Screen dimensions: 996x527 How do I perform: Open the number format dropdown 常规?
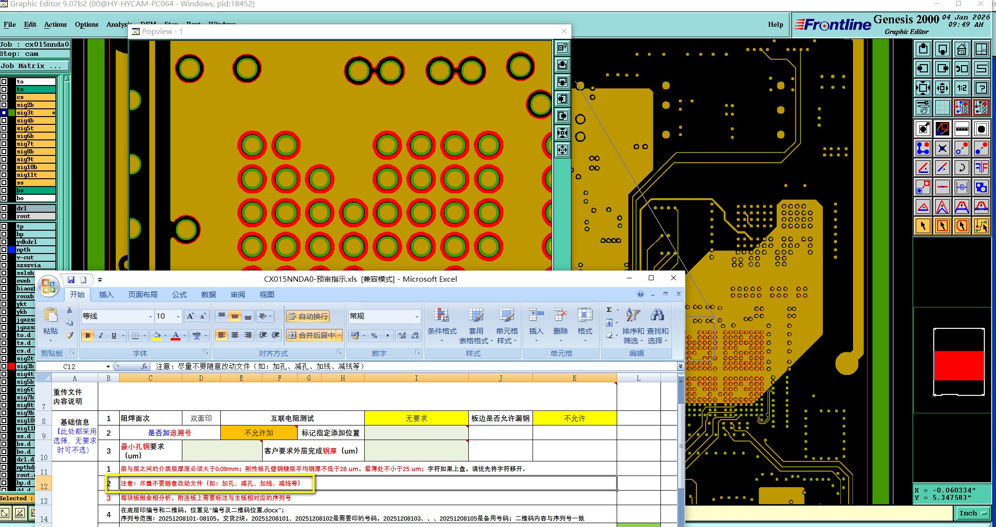coord(416,316)
